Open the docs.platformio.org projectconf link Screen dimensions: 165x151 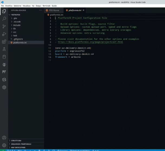(90, 42)
